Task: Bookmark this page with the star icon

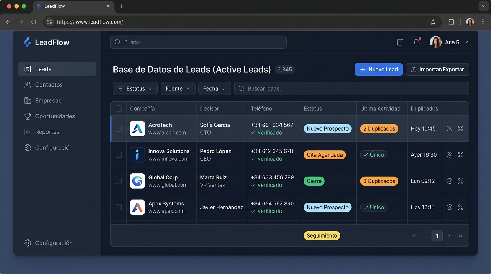Action: [x=433, y=22]
